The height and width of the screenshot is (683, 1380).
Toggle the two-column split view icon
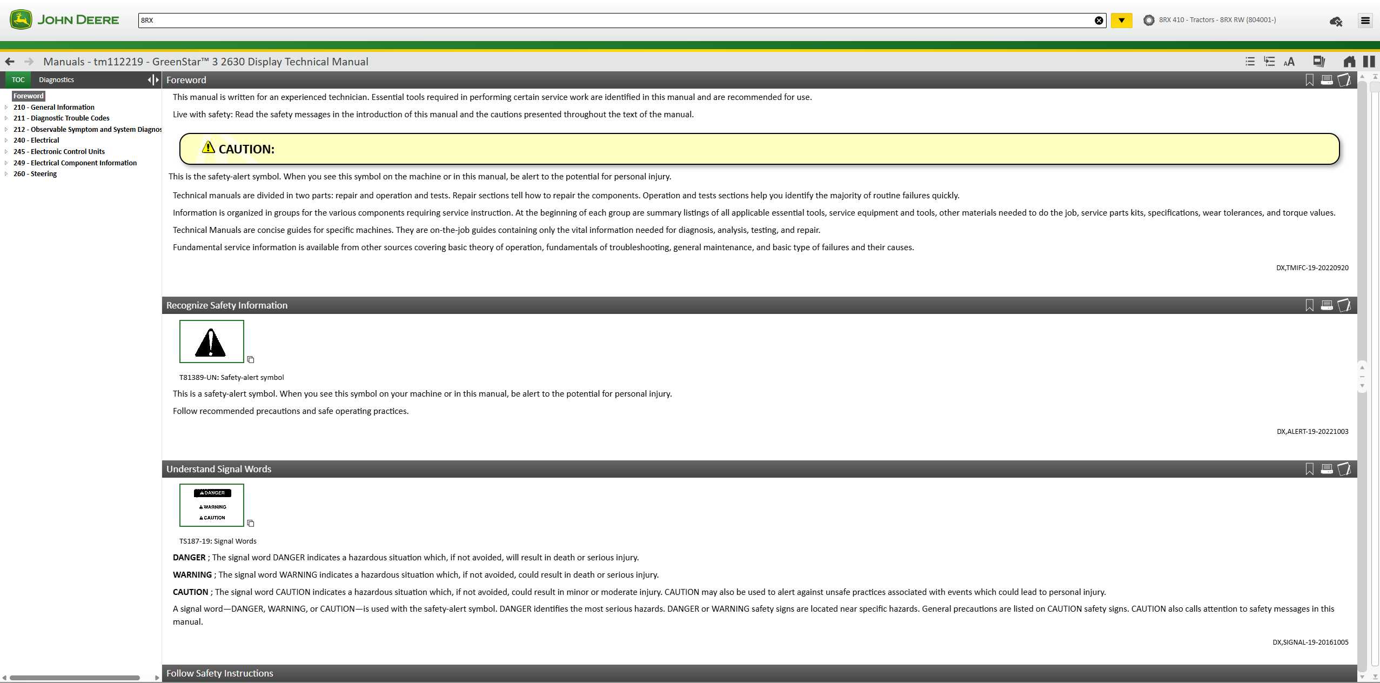[x=1369, y=62]
